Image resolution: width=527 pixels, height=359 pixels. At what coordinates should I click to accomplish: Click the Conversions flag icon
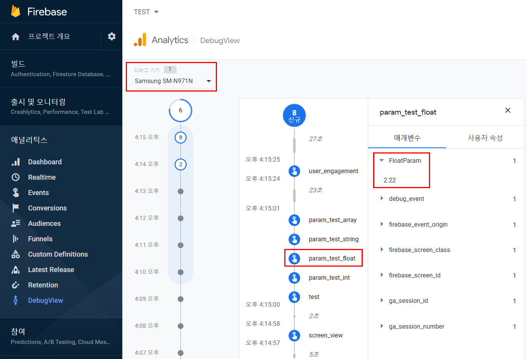pyautogui.click(x=16, y=208)
